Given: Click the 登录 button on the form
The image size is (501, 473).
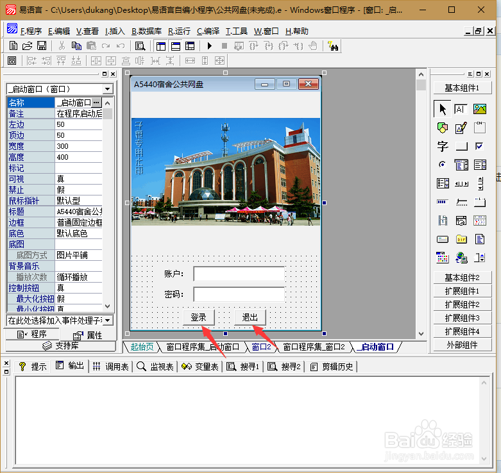Looking at the screenshot, I should pos(198,317).
